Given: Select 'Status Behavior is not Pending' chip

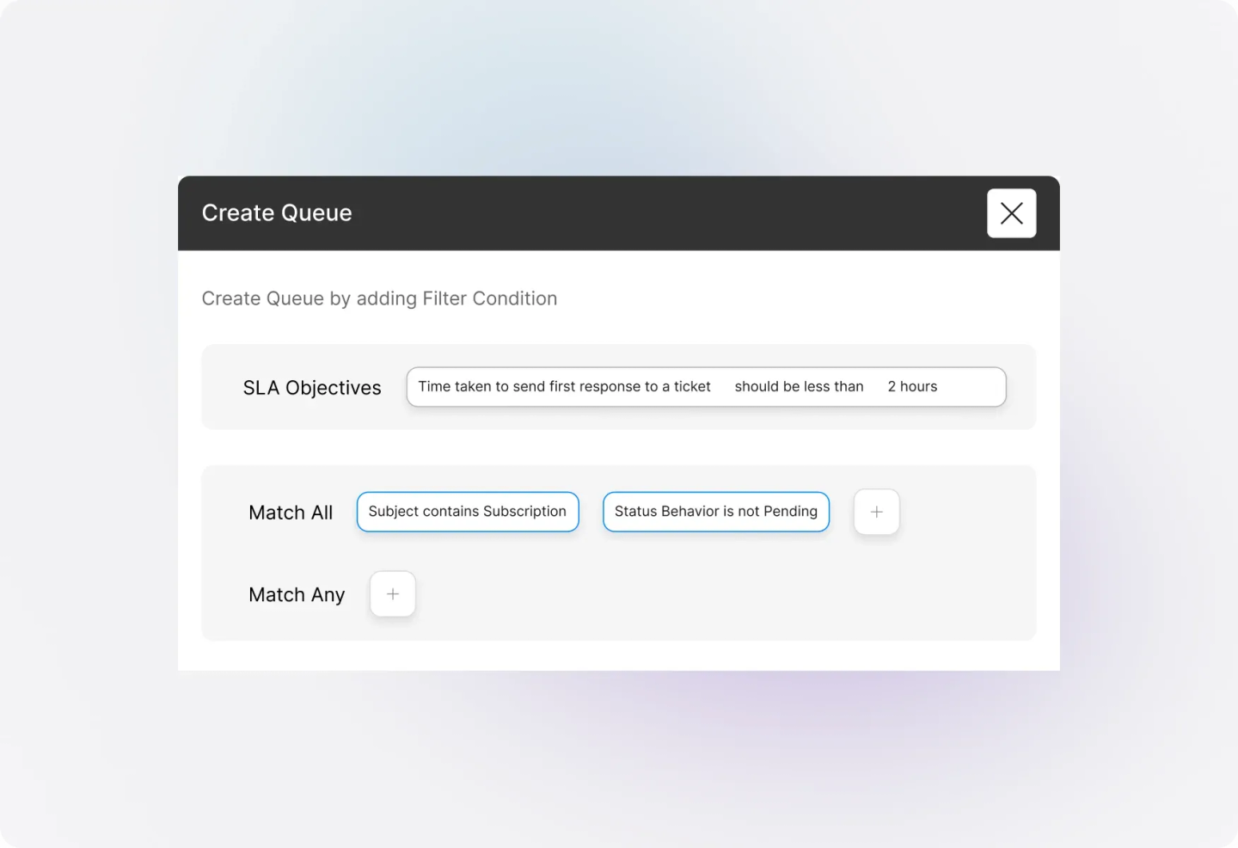Looking at the screenshot, I should 716,512.
